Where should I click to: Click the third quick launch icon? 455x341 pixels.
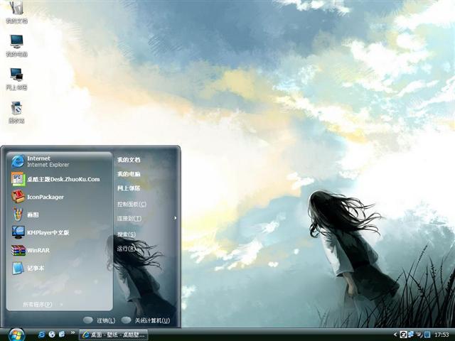click(x=62, y=335)
